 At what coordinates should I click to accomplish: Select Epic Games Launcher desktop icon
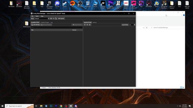49,5
